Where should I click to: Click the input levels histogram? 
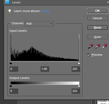(45, 48)
